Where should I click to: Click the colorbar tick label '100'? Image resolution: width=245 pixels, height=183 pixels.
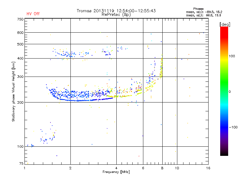232,56
